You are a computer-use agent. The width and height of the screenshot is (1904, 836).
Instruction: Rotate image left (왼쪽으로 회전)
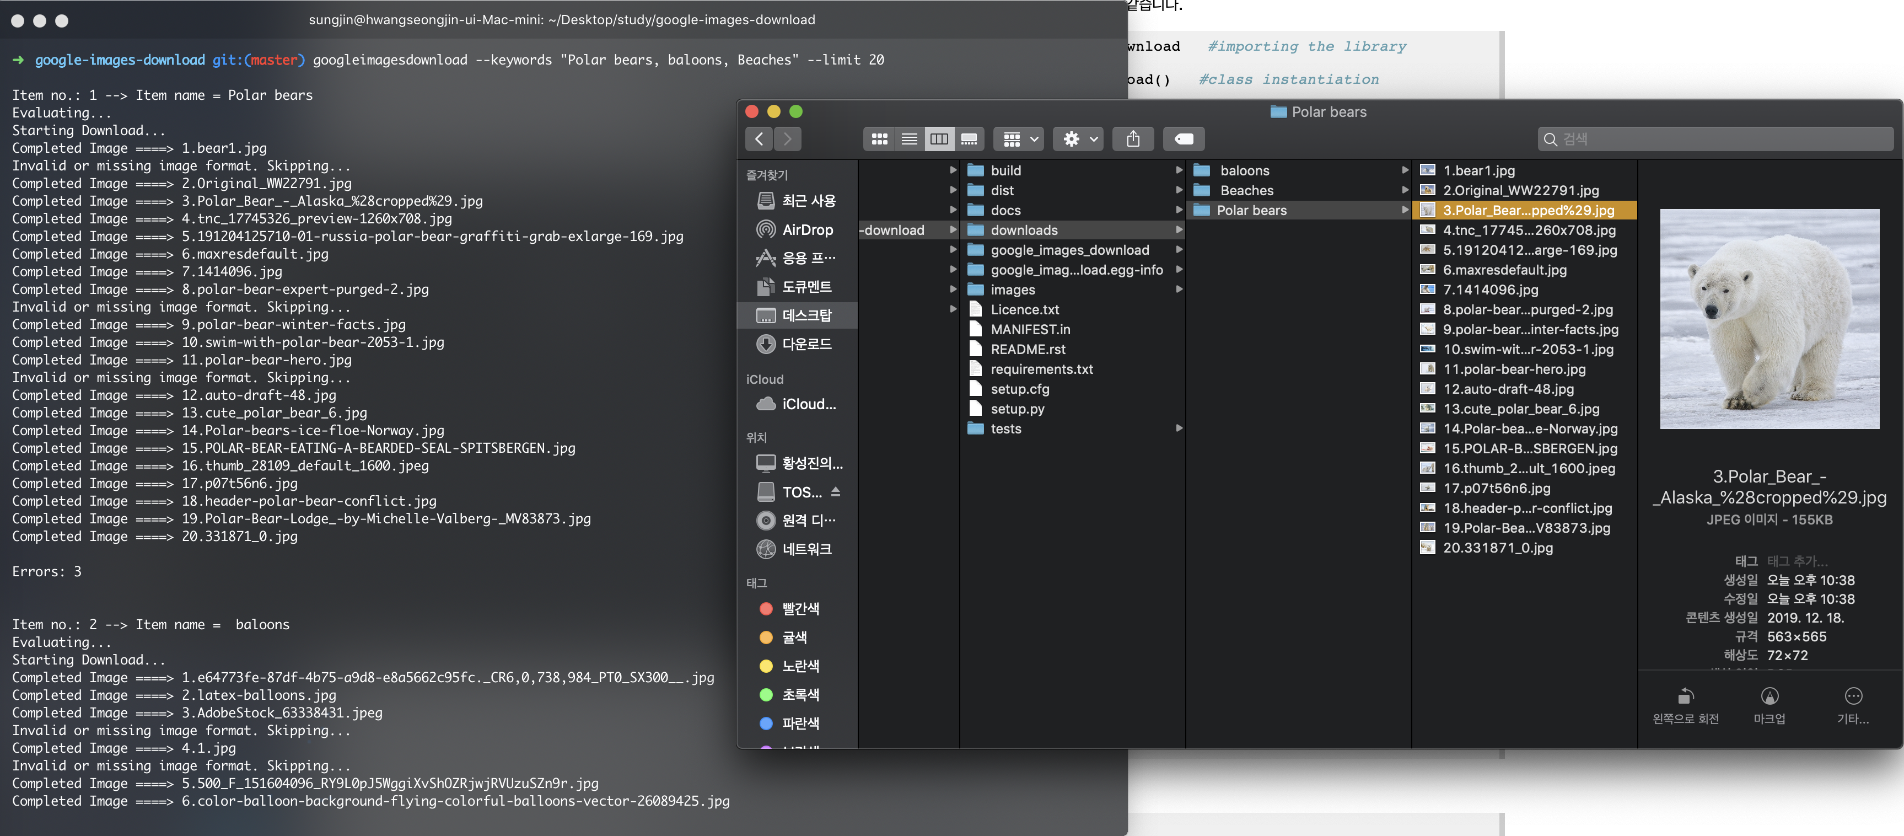(x=1685, y=705)
